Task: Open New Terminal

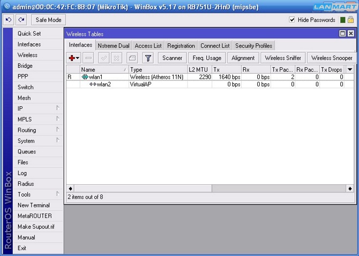Action: [x=38, y=205]
